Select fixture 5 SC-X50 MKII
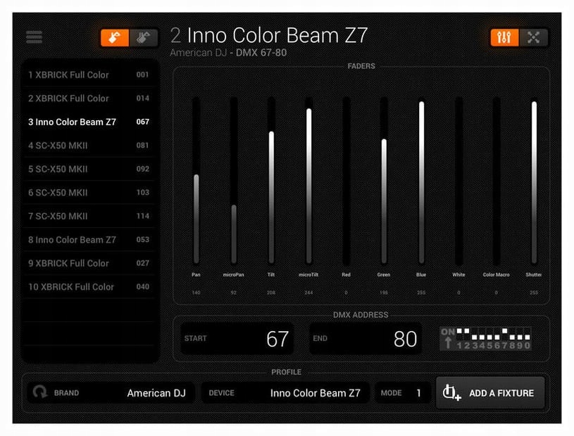This screenshot has width=574, height=436. pyautogui.click(x=89, y=169)
